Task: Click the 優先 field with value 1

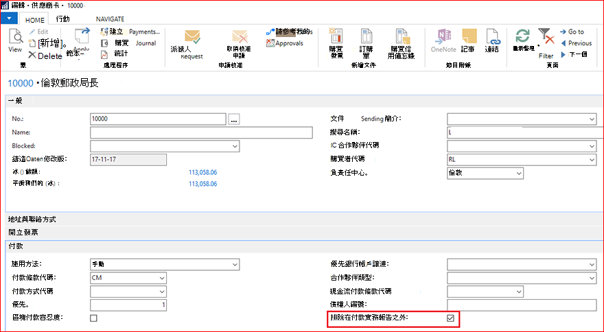Action: [x=128, y=305]
